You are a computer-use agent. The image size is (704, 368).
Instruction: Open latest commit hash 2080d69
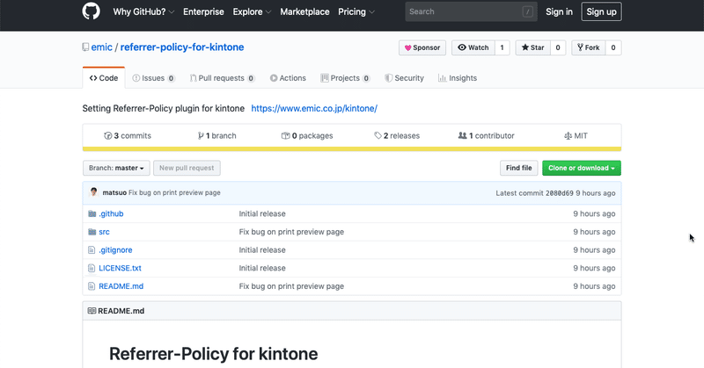(x=560, y=192)
